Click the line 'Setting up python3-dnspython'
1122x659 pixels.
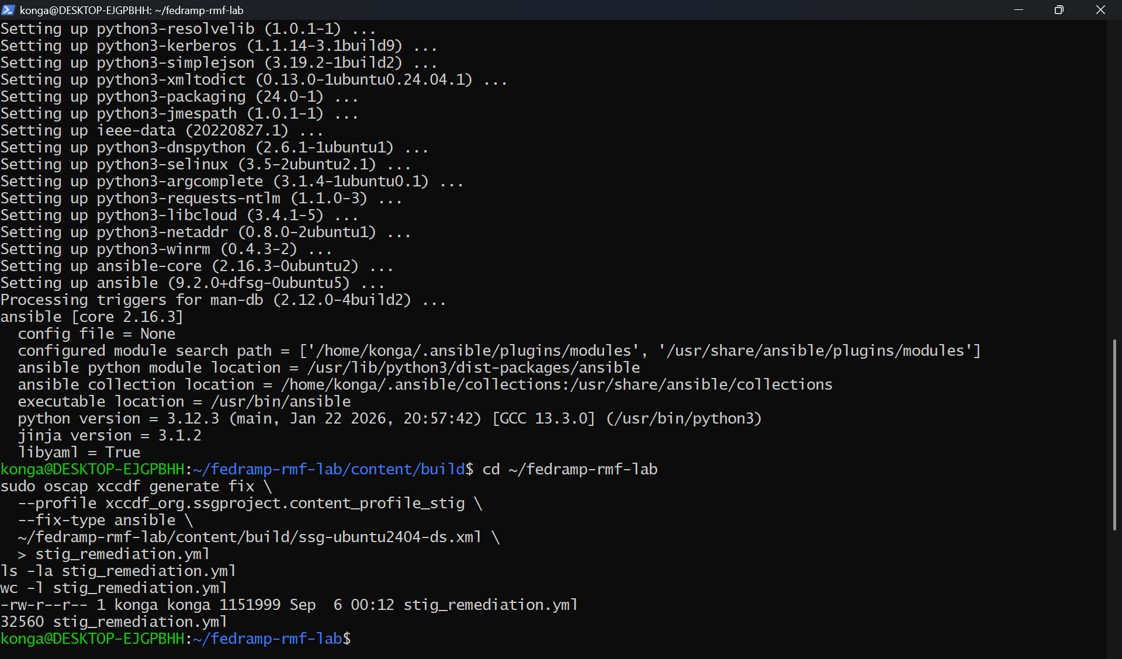(214, 147)
